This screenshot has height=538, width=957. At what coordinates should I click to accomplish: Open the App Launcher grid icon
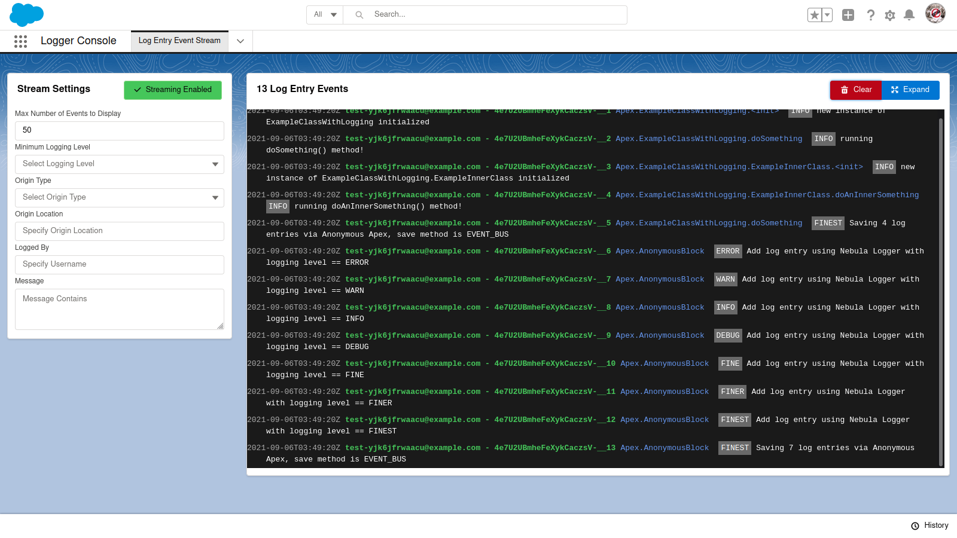[20, 41]
